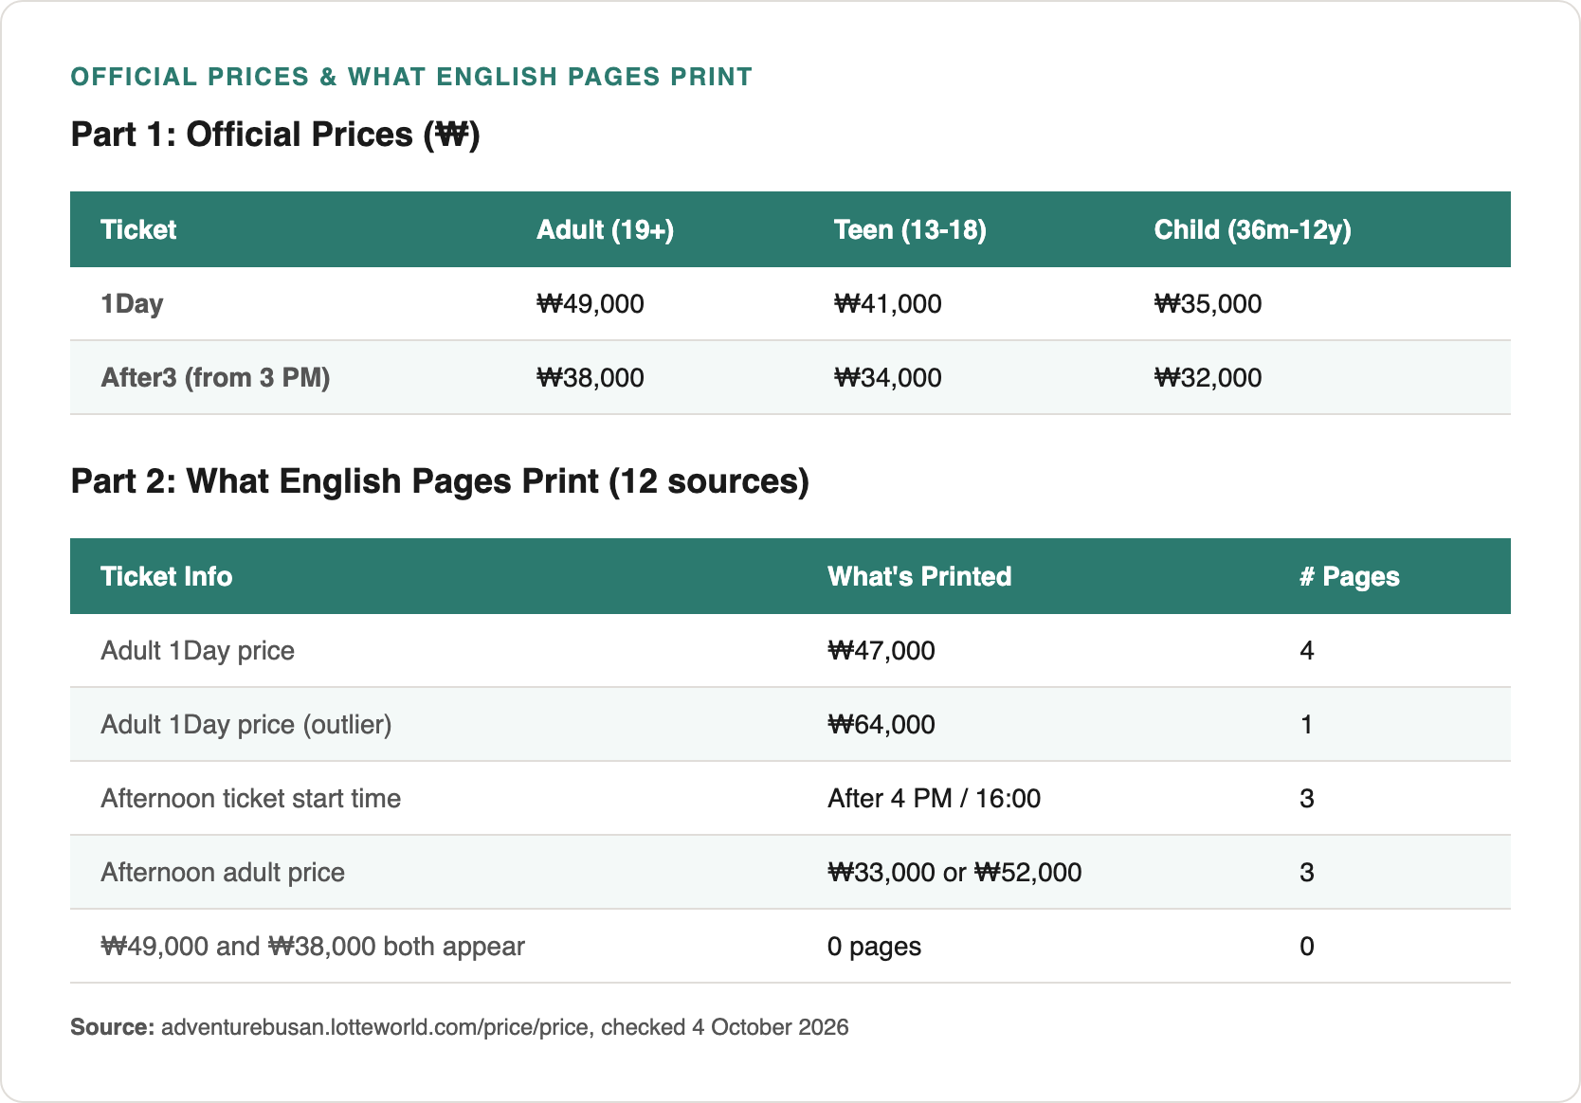Viewport: 1581px width, 1103px height.
Task: Click the 'Ticket Info' column header
Action: click(x=166, y=576)
